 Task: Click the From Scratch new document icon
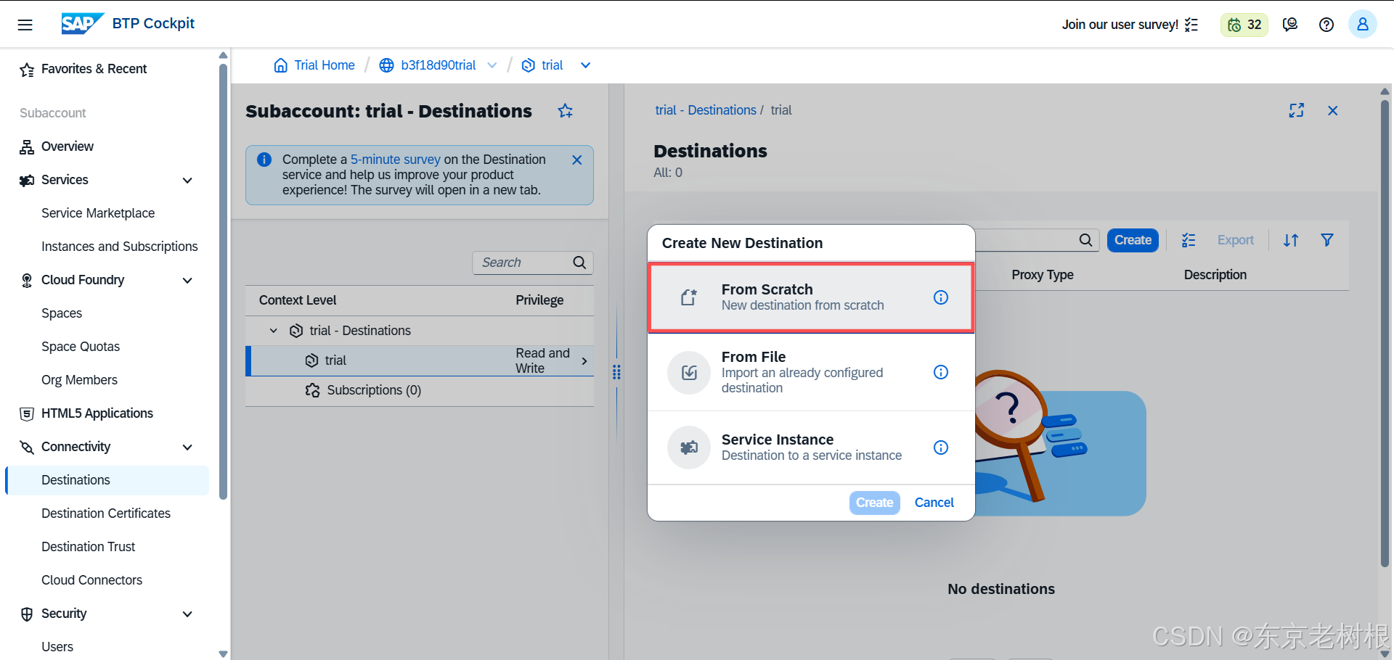point(689,297)
